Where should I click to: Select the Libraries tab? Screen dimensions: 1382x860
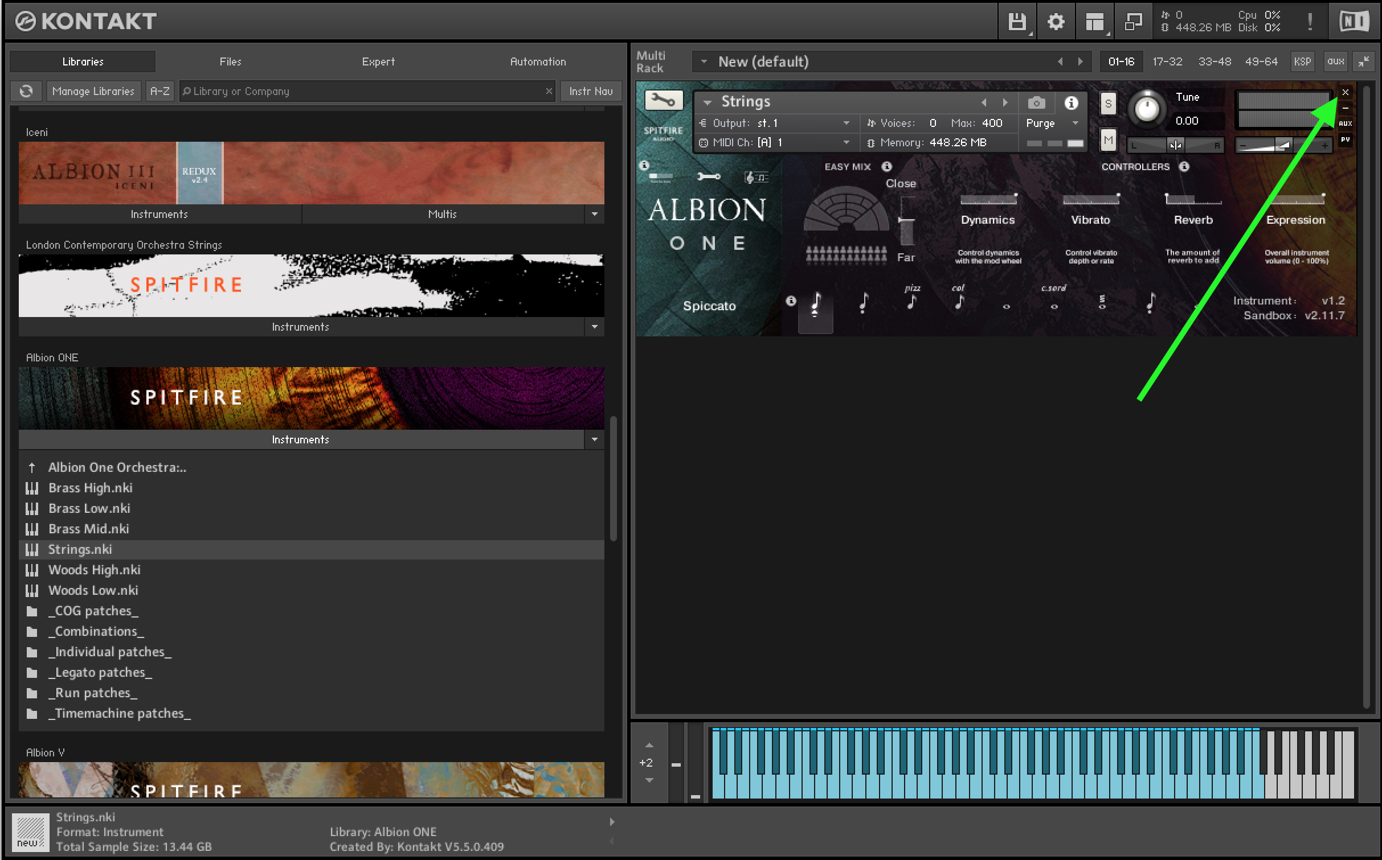tap(83, 61)
